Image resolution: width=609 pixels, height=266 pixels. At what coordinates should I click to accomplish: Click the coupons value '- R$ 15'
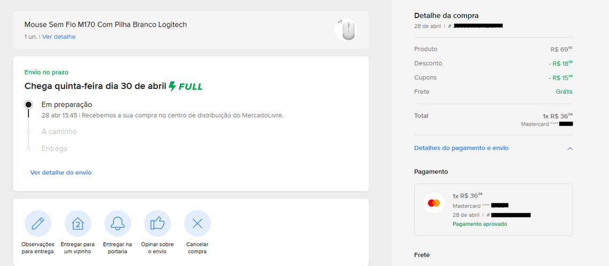(561, 78)
